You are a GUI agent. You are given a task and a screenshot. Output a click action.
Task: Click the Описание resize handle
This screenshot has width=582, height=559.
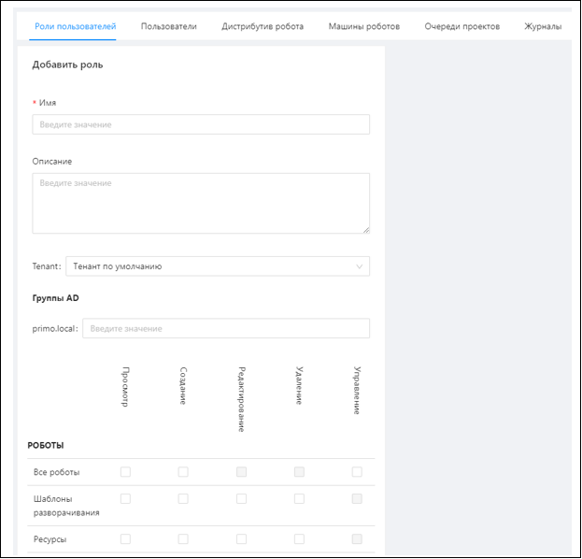click(x=366, y=230)
